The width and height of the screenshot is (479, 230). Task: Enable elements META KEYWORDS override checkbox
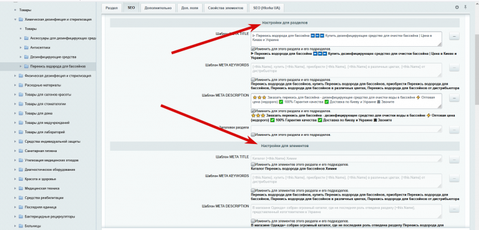click(253, 190)
